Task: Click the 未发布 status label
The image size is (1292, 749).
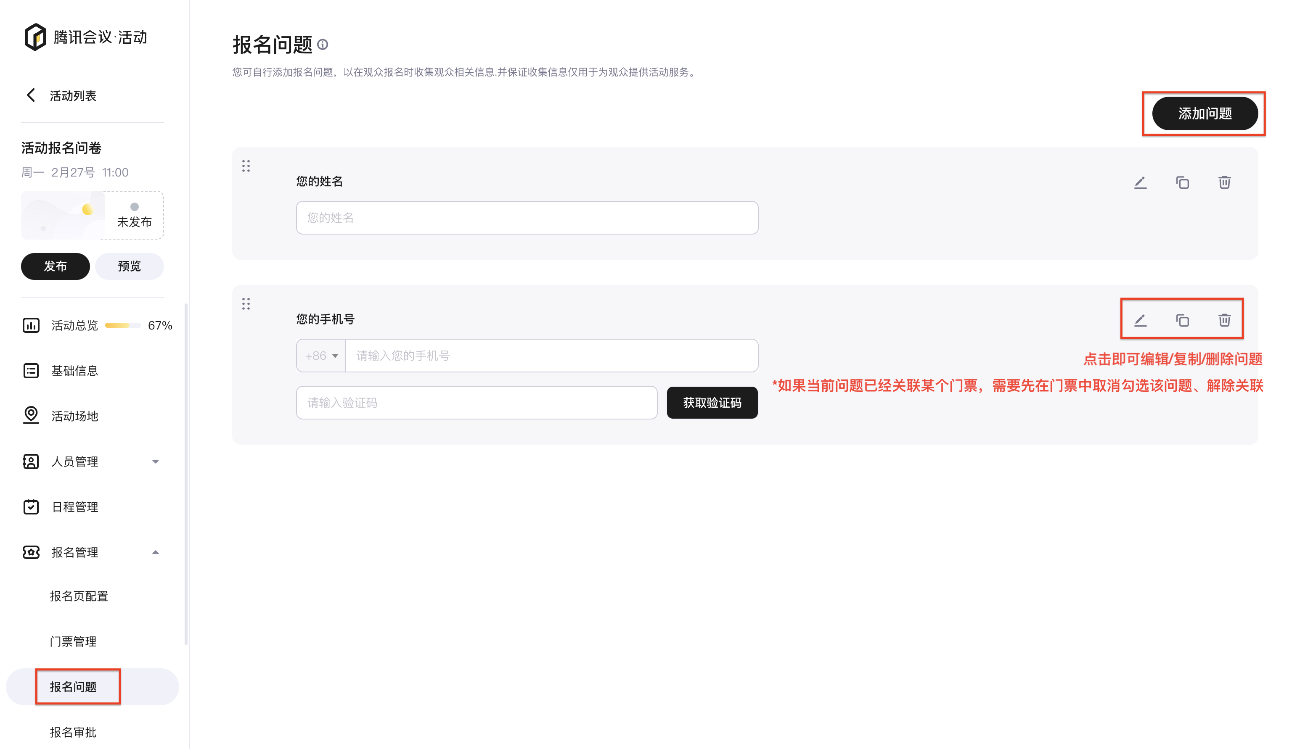Action: pyautogui.click(x=134, y=222)
